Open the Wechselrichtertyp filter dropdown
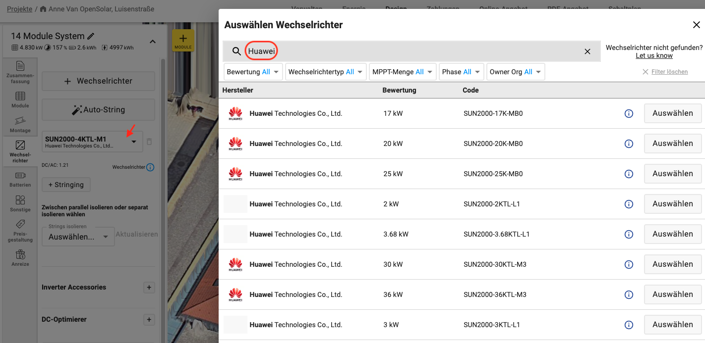This screenshot has height=343, width=705. (326, 72)
